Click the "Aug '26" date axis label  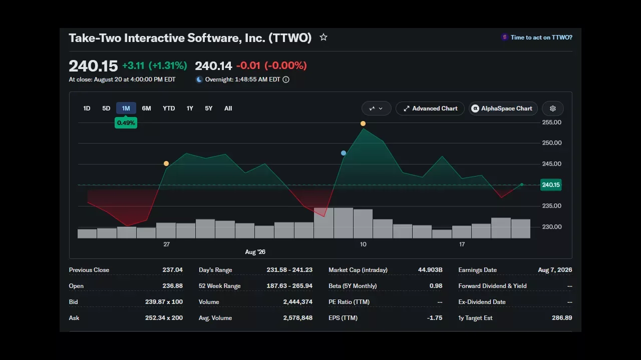(255, 252)
